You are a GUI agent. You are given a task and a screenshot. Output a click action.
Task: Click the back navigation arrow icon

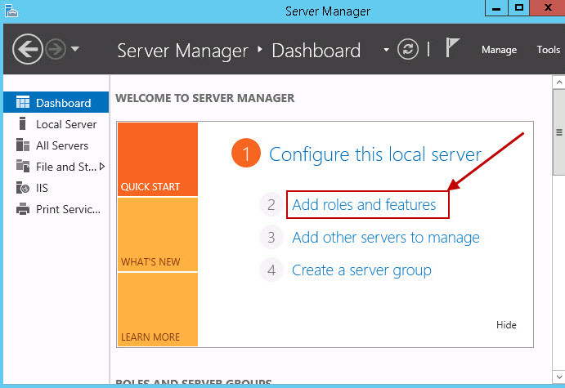click(x=28, y=50)
